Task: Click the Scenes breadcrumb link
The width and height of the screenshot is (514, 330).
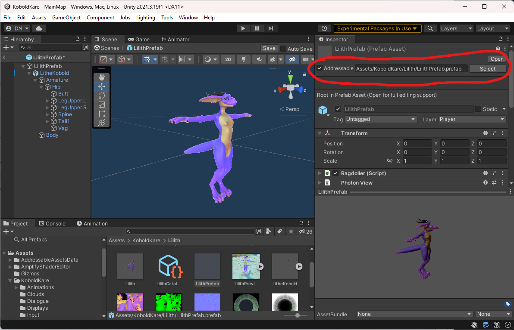Action: pos(107,48)
